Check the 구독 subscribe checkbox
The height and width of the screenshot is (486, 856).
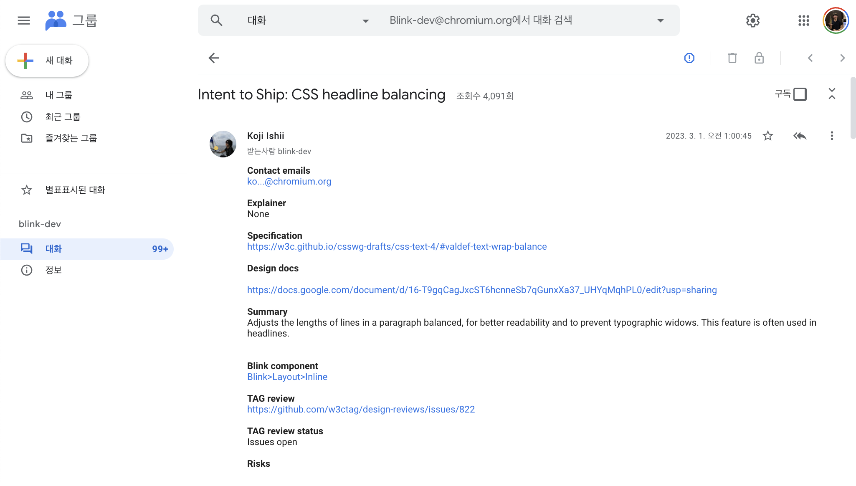point(800,94)
